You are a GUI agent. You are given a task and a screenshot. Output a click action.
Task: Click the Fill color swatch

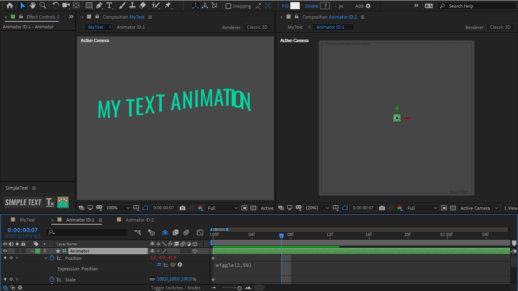coord(295,6)
